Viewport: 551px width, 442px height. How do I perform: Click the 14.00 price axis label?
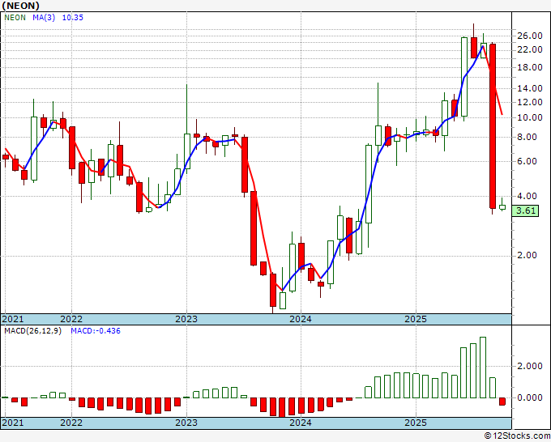click(530, 88)
